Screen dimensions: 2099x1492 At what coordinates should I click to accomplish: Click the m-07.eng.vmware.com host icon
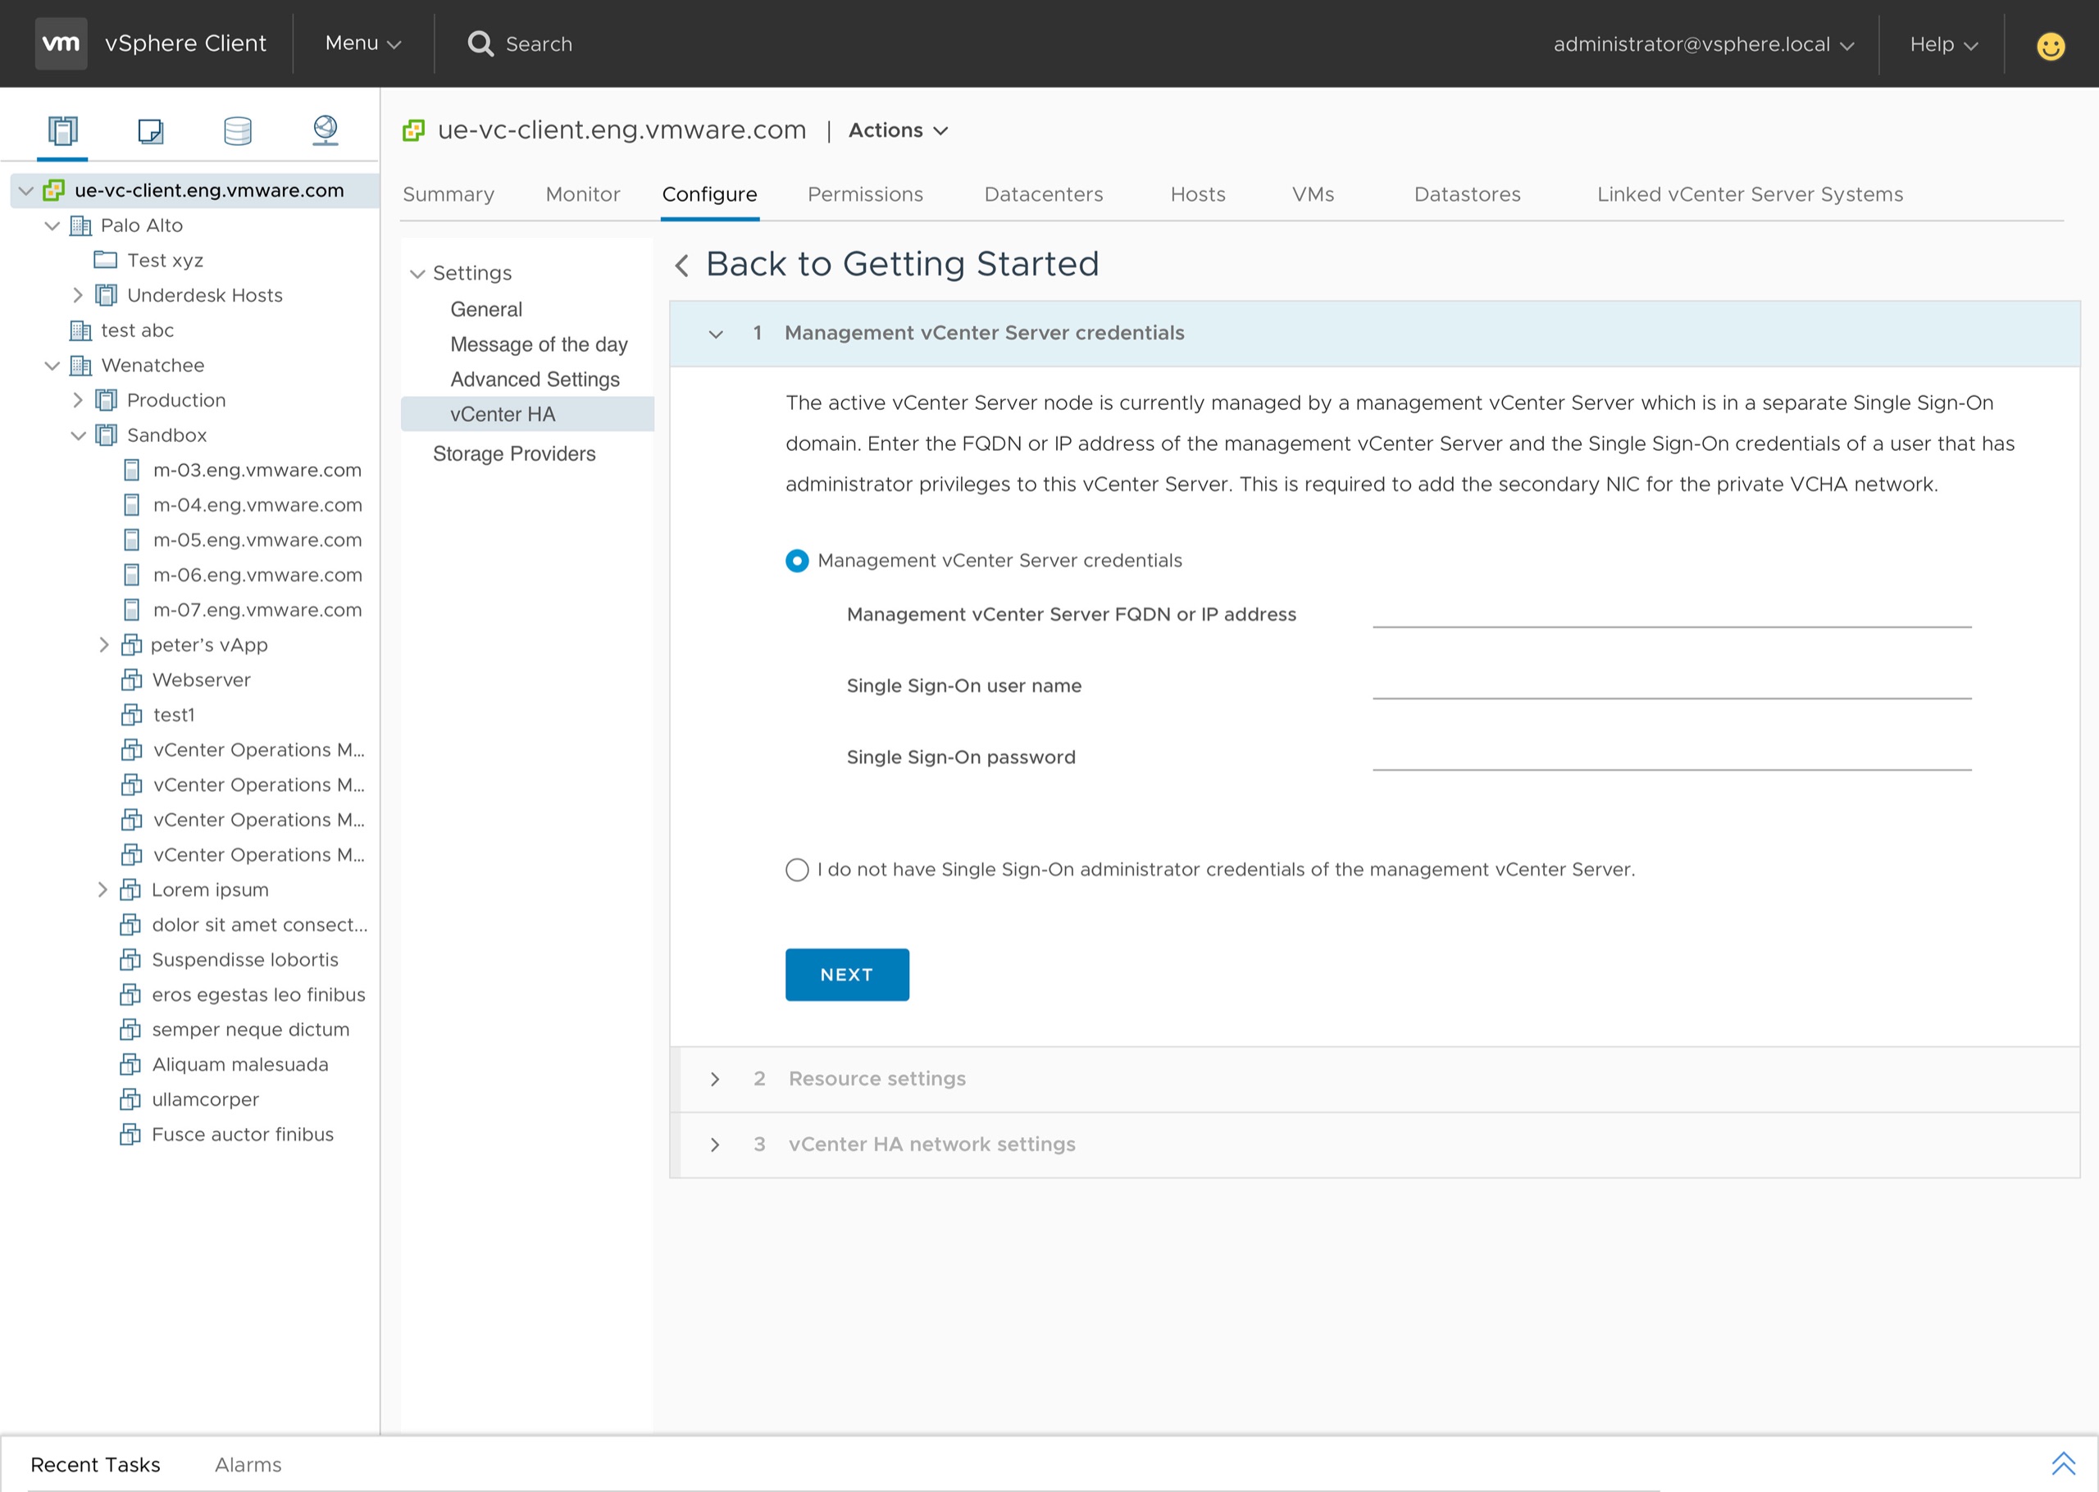(x=132, y=610)
